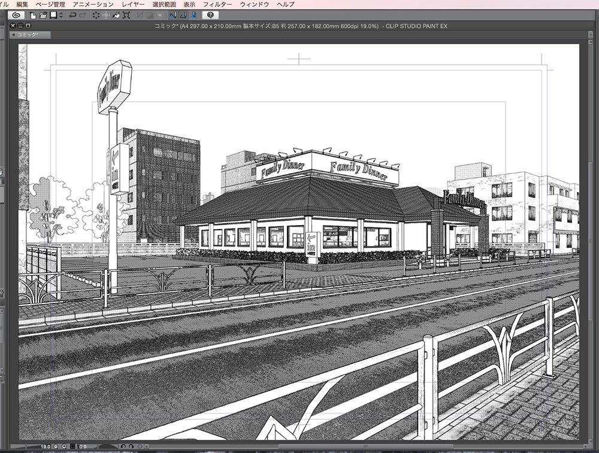Open the 選択範囲 menu
The width and height of the screenshot is (599, 453).
164,4
